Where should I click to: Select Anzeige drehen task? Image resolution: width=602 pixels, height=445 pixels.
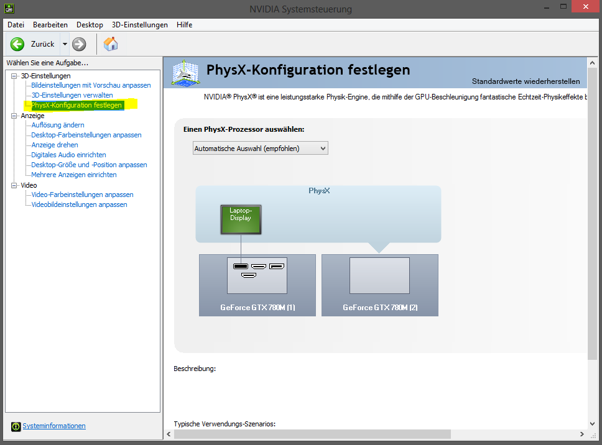(x=55, y=145)
